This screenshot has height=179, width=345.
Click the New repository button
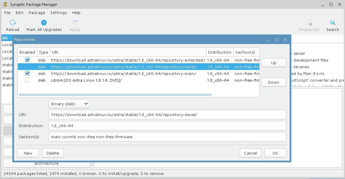[28, 153]
